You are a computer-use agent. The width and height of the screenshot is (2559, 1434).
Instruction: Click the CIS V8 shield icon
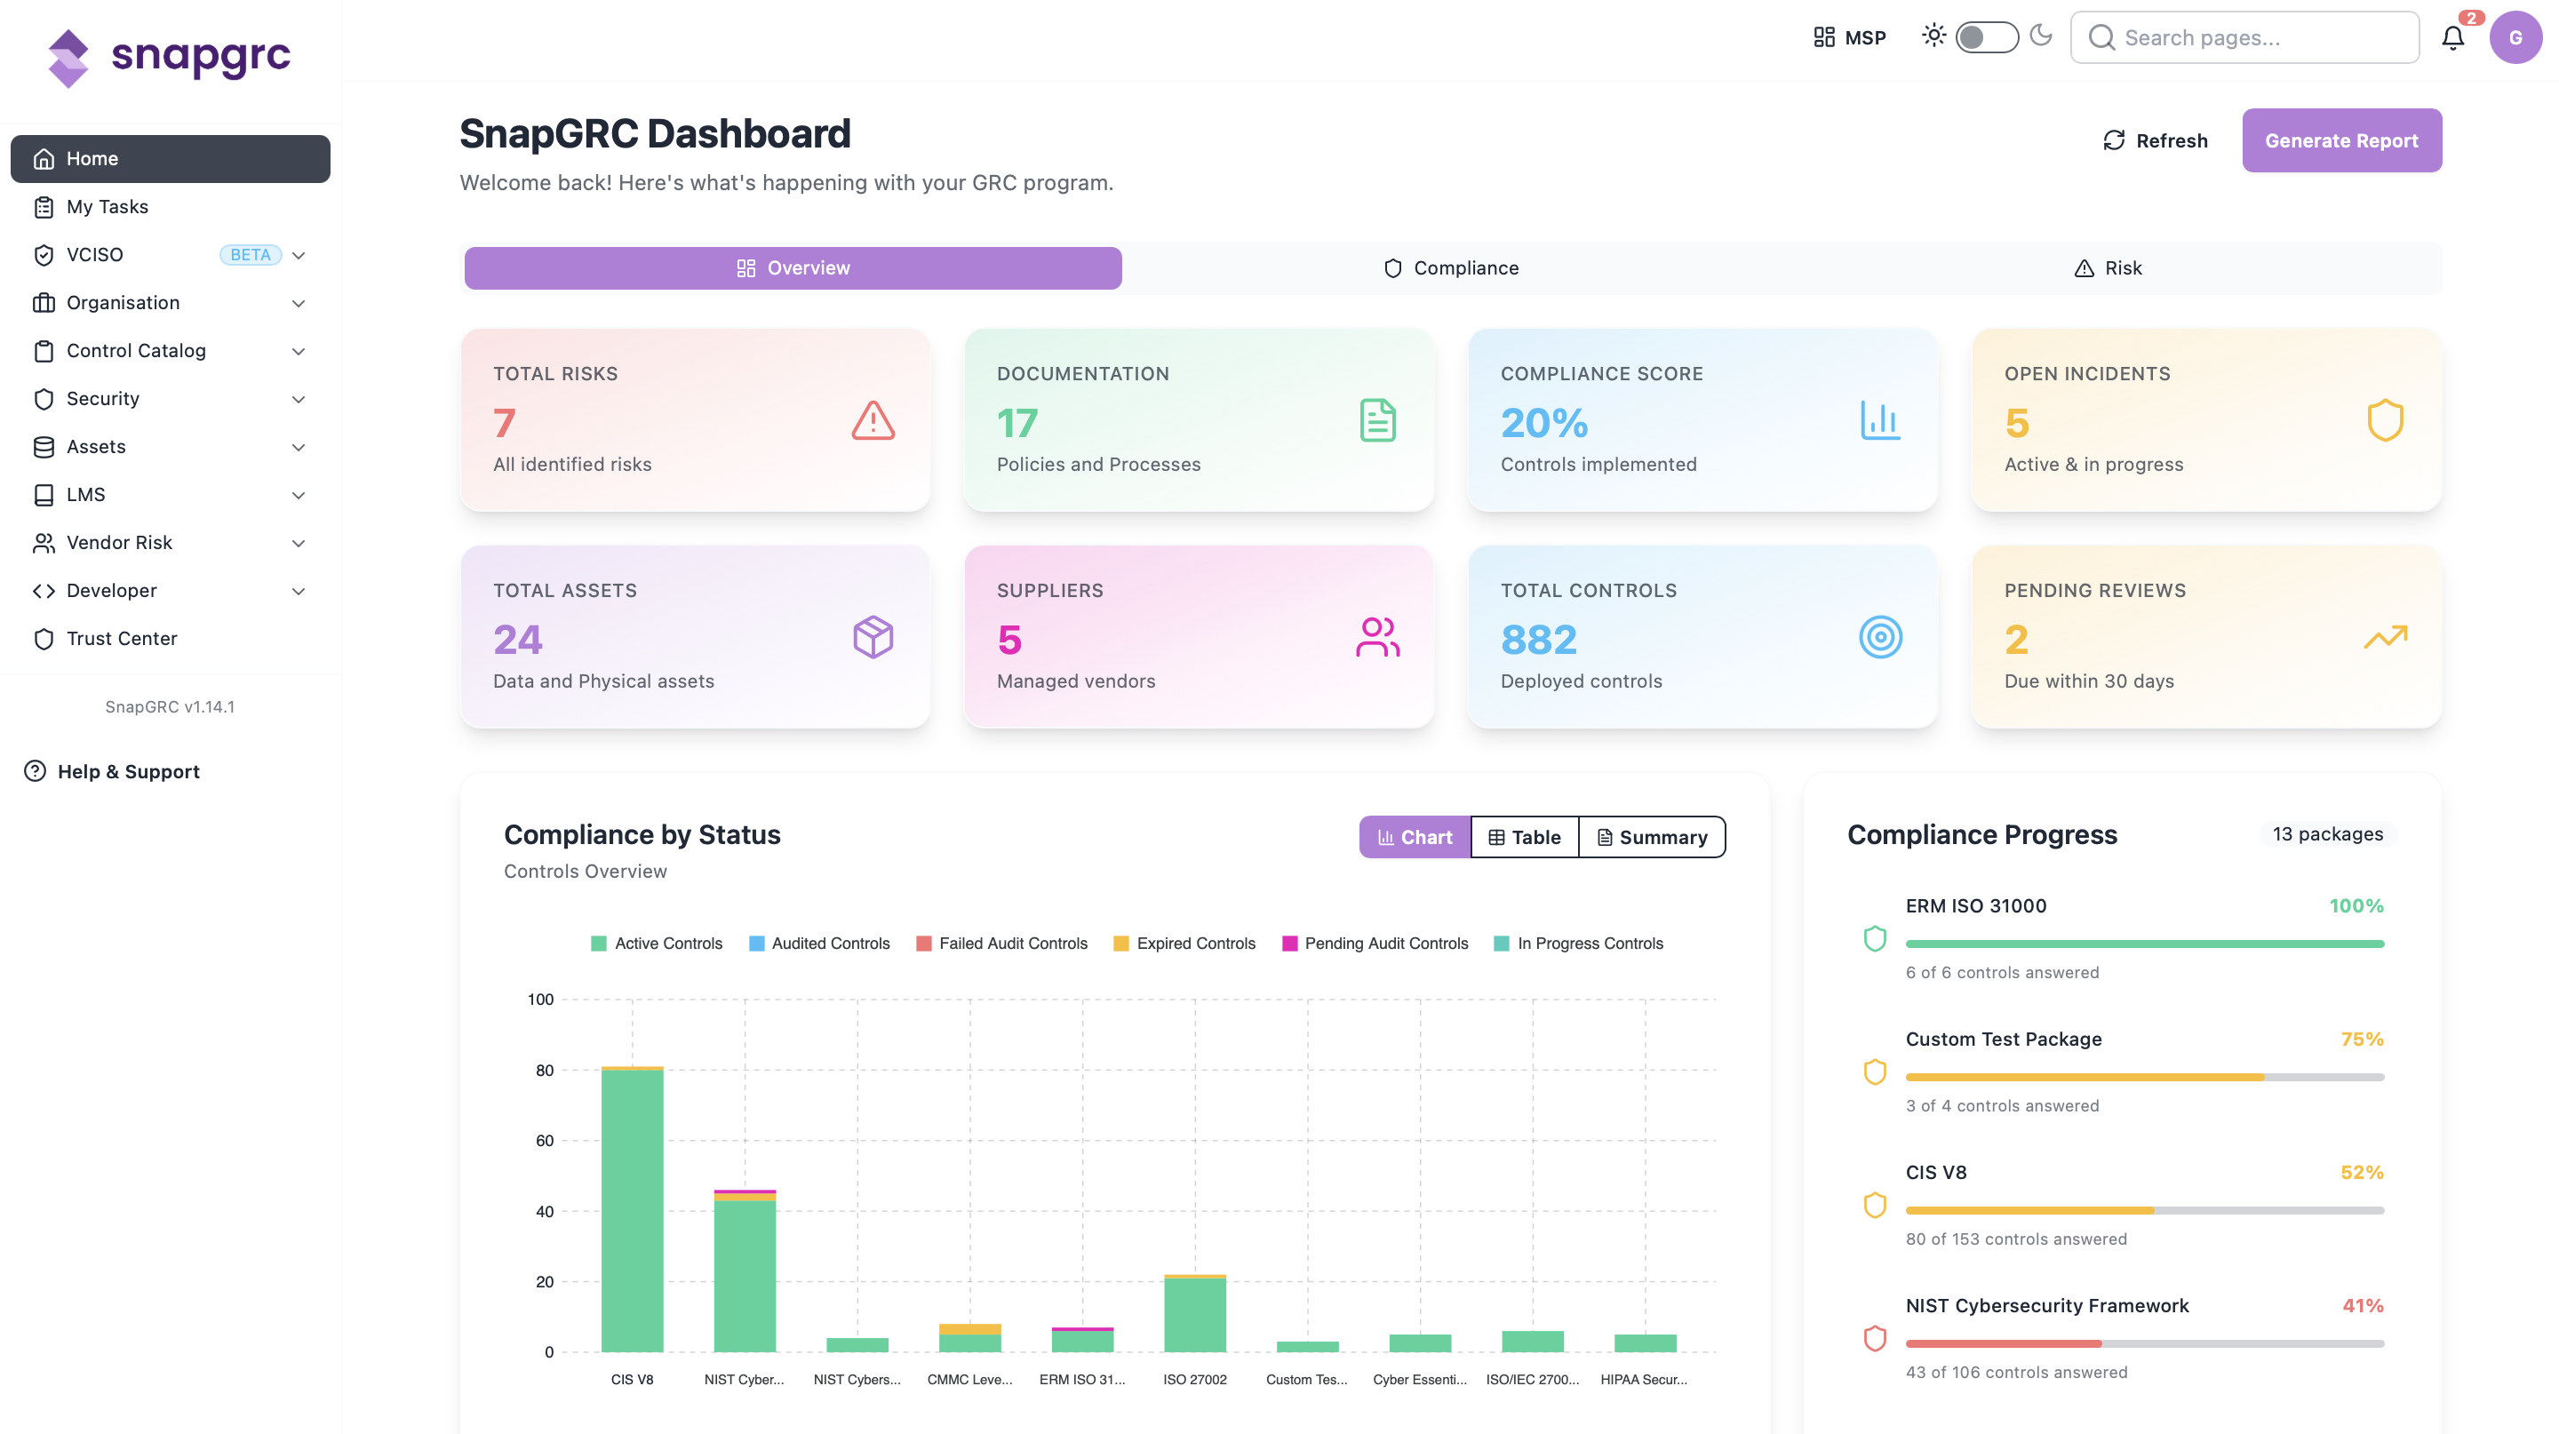tap(1875, 1205)
